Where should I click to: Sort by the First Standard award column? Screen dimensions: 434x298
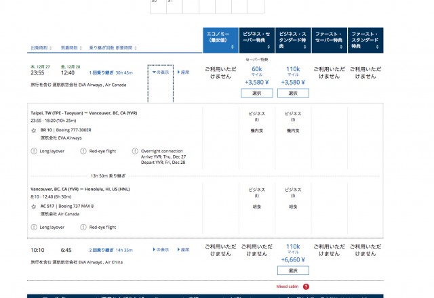pos(366,40)
